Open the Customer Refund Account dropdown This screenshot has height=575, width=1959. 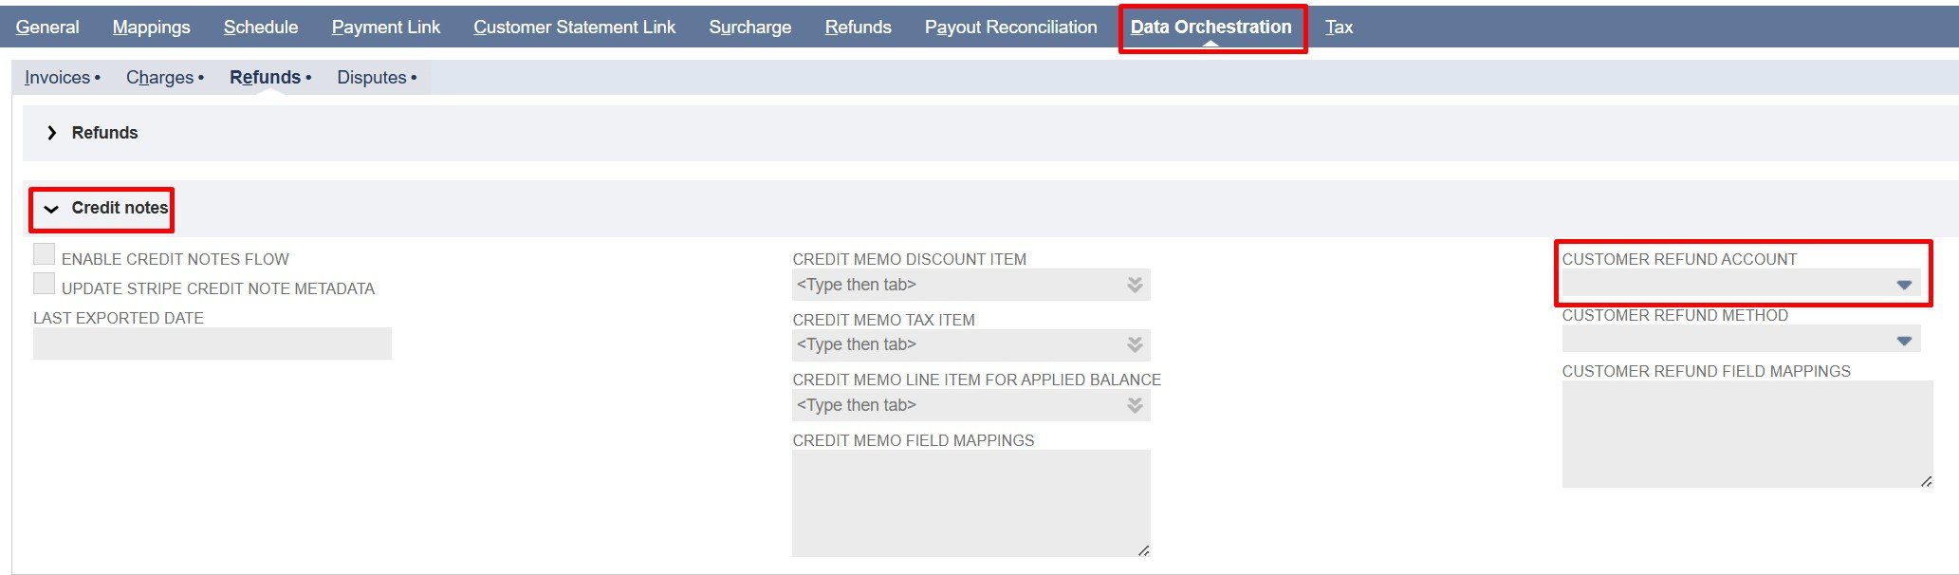1903,285
